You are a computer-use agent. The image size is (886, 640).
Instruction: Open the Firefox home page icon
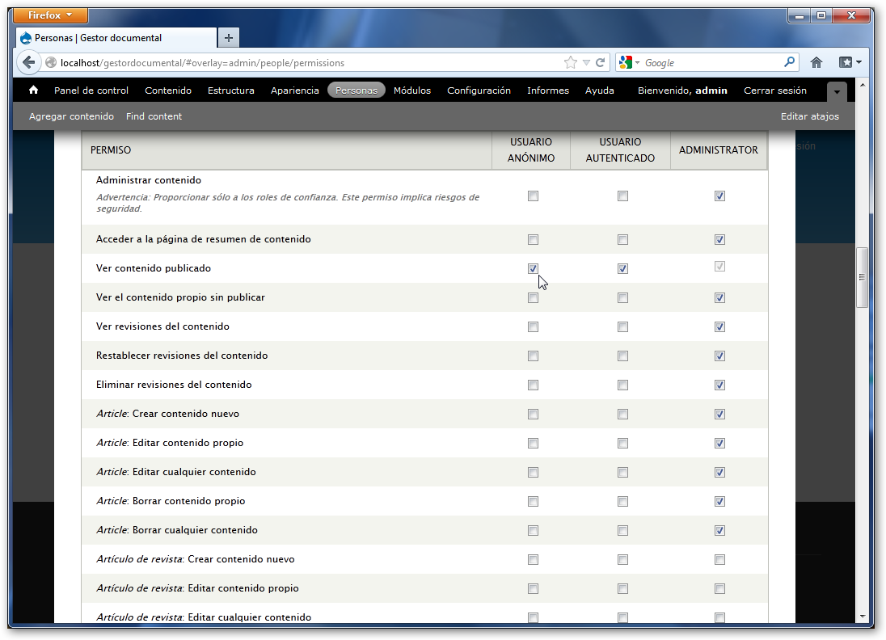click(816, 63)
